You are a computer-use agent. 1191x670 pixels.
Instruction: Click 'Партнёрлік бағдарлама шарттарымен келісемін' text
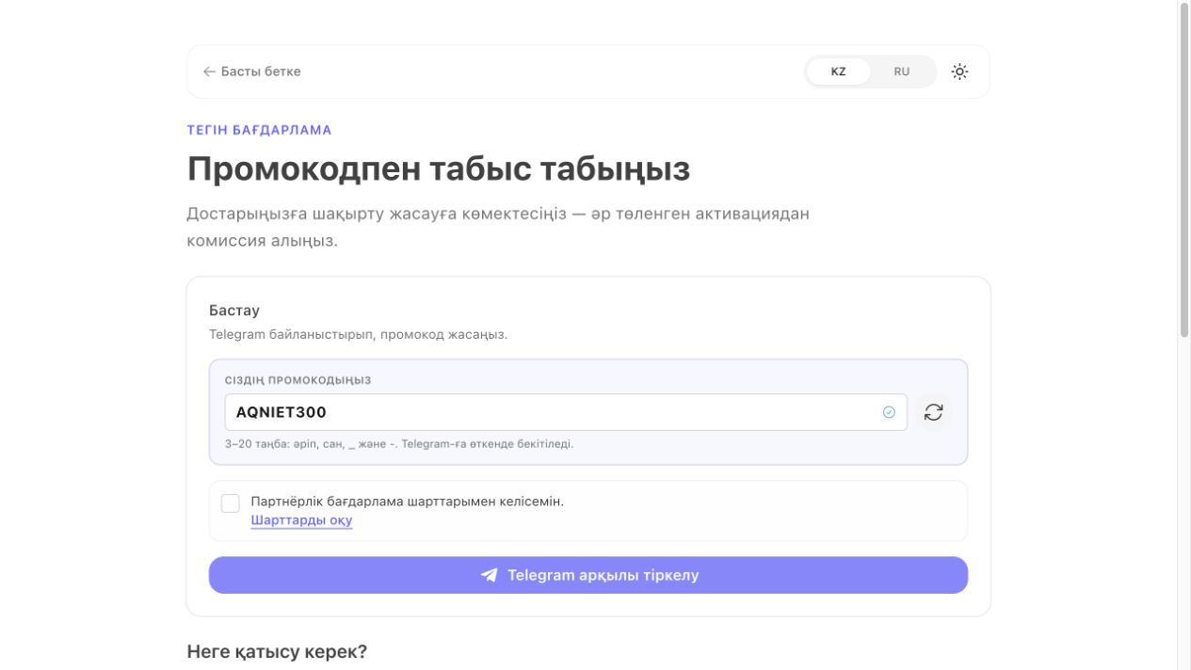click(408, 502)
